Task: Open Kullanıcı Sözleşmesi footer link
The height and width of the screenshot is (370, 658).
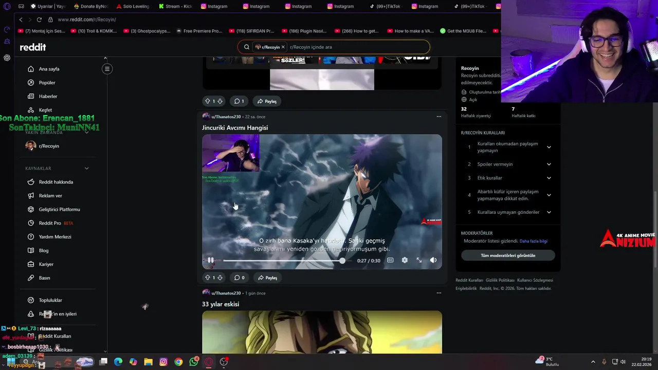Action: 535,280
